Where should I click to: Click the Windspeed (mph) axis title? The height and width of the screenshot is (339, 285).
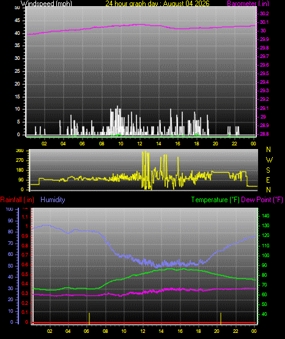pyautogui.click(x=46, y=3)
